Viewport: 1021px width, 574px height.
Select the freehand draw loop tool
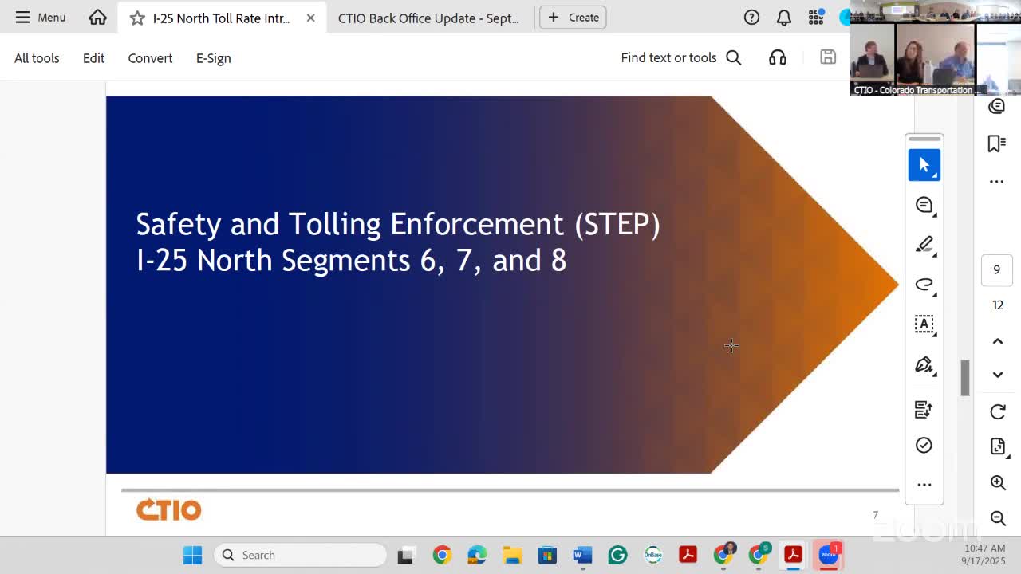pyautogui.click(x=924, y=285)
